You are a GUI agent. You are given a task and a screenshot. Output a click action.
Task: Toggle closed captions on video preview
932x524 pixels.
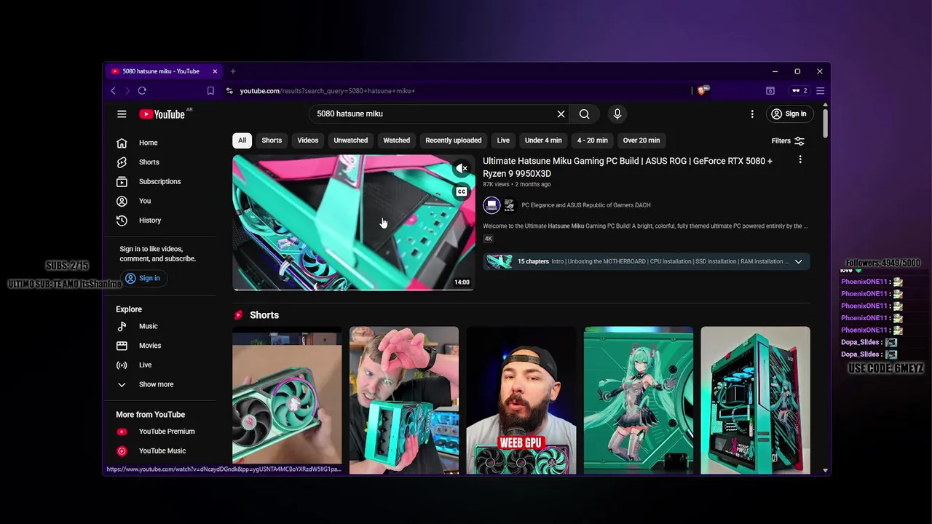461,192
